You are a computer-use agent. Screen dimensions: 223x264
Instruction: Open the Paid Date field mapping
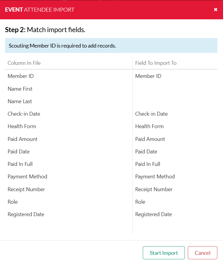tap(146, 152)
